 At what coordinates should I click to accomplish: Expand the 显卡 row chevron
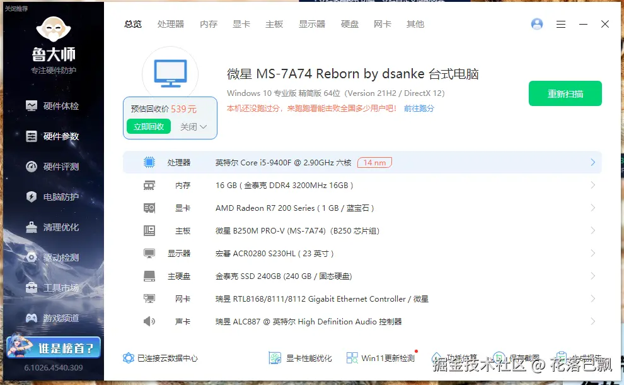(x=592, y=208)
